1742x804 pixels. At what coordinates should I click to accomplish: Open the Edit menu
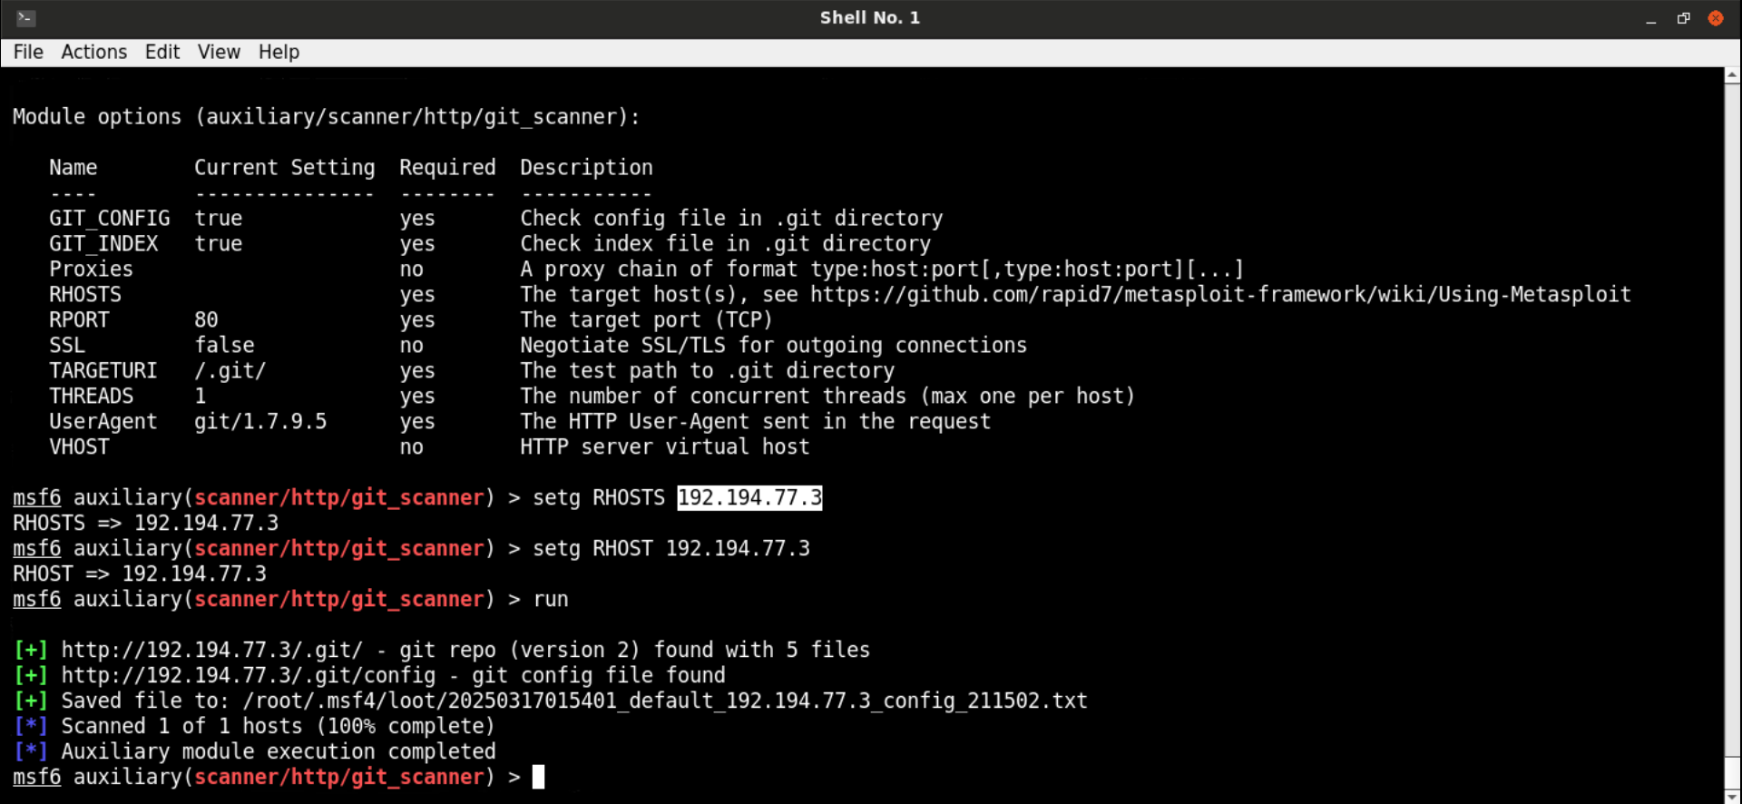161,52
